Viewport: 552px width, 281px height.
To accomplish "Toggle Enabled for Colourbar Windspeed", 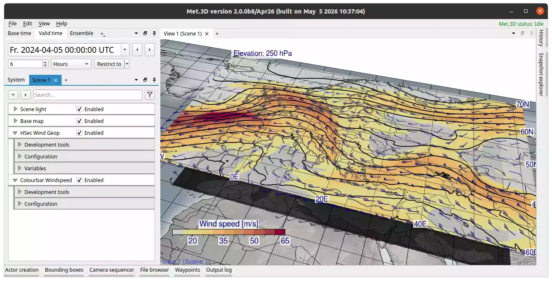I will click(79, 180).
